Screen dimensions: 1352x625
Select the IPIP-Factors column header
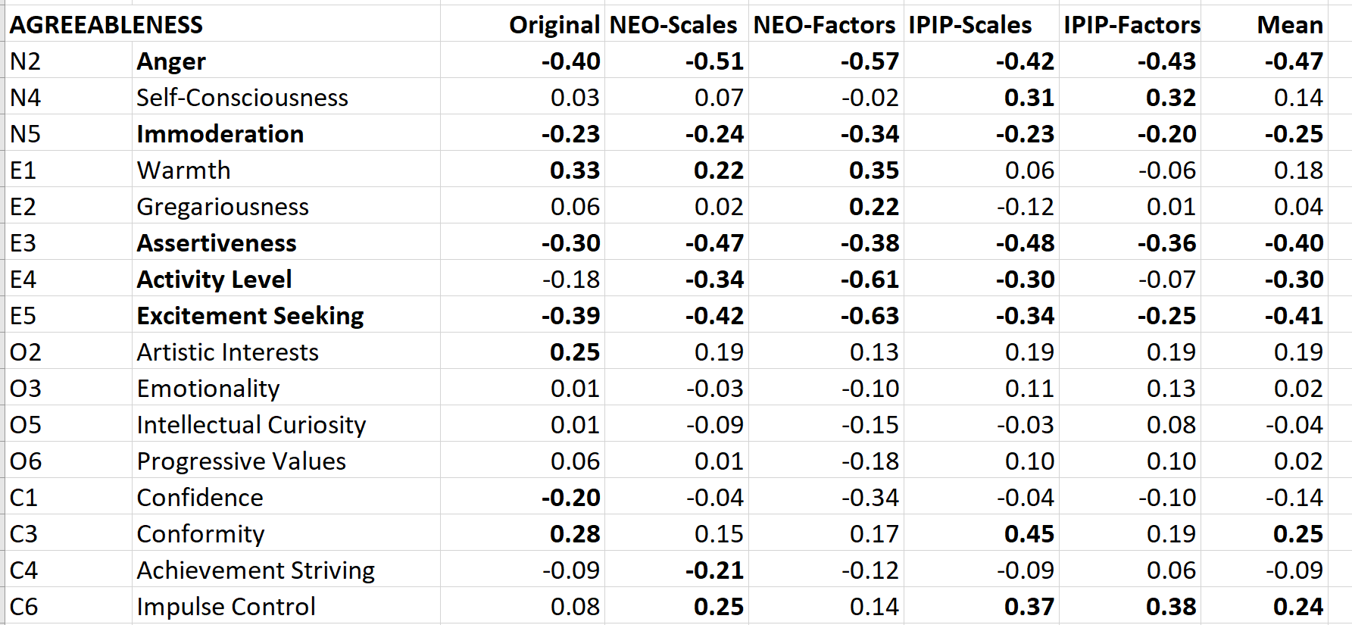tap(1132, 25)
